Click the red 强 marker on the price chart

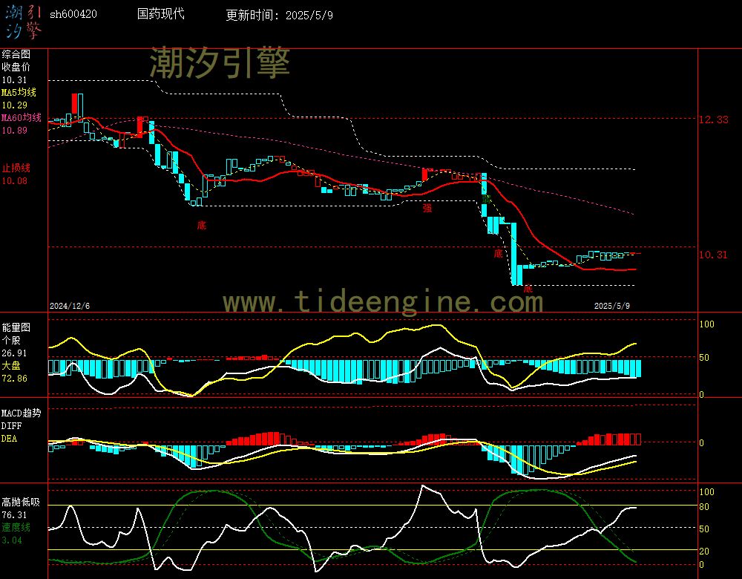pyautogui.click(x=427, y=207)
